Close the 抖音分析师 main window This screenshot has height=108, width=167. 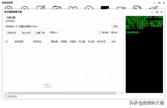click(x=164, y=3)
